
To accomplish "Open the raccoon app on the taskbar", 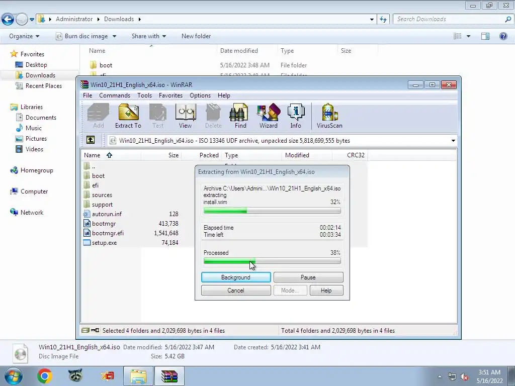I will (x=75, y=376).
